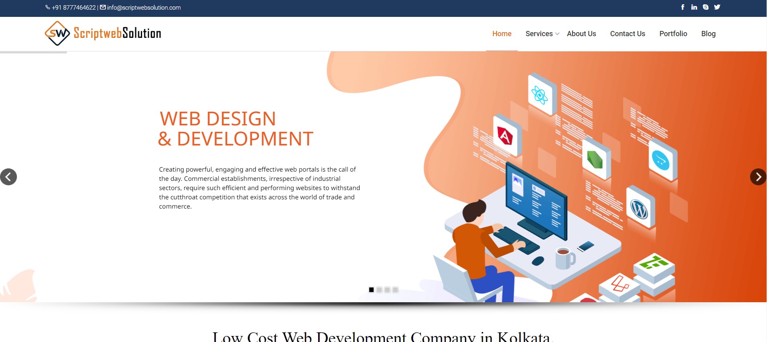
Task: Open the Facebook social icon
Action: [x=682, y=7]
